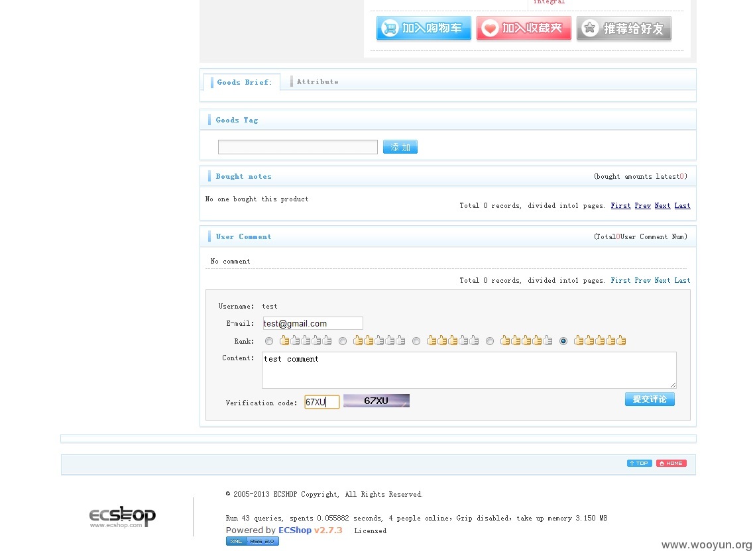
Task: Click the one-thumb rating icons
Action: tap(306, 341)
